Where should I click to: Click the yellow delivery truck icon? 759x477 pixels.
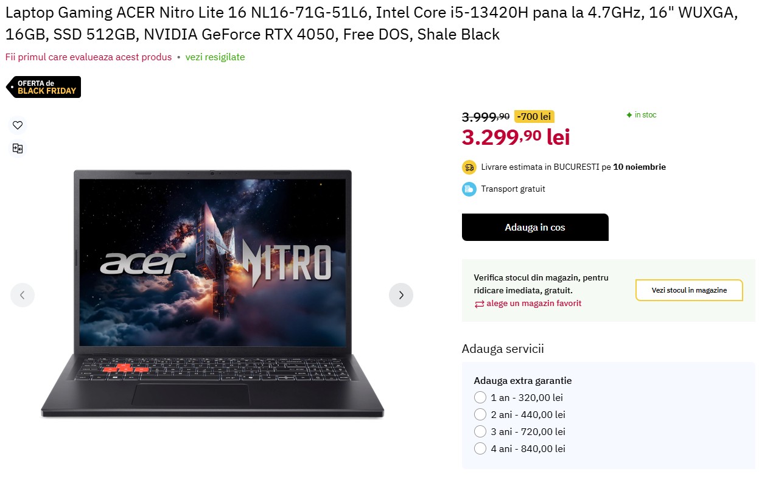(x=469, y=167)
